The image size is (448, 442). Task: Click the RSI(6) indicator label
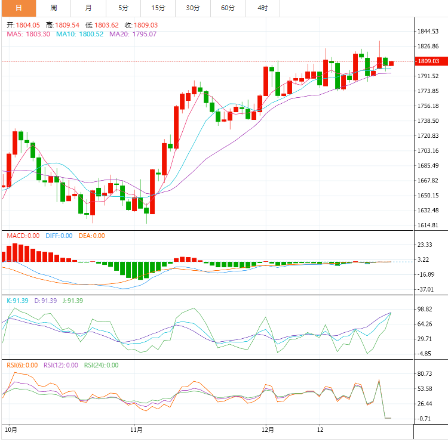pyautogui.click(x=22, y=365)
